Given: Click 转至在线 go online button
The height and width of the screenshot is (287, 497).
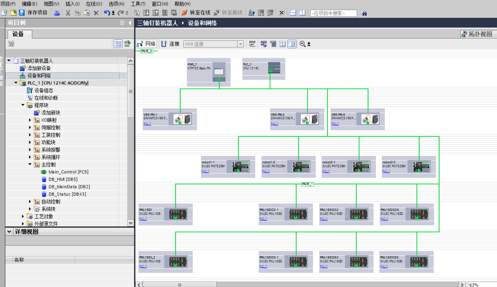Looking at the screenshot, I should click(196, 13).
